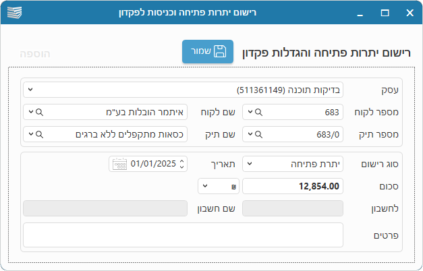Expand the business (עסק) dropdown

(30, 89)
